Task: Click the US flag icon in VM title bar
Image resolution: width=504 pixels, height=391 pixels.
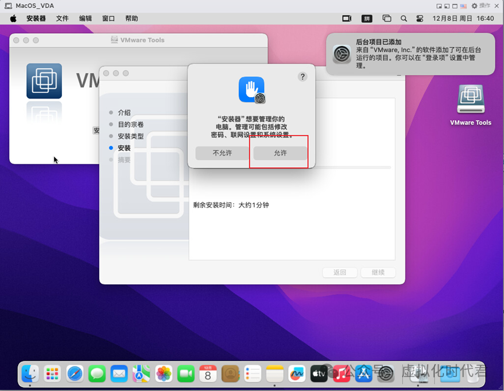Action: (x=463, y=6)
